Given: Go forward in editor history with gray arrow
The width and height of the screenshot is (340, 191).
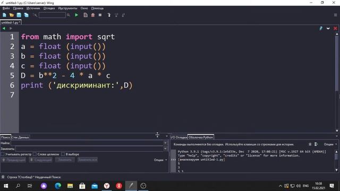Looking at the screenshot, I should (x=11, y=28).
